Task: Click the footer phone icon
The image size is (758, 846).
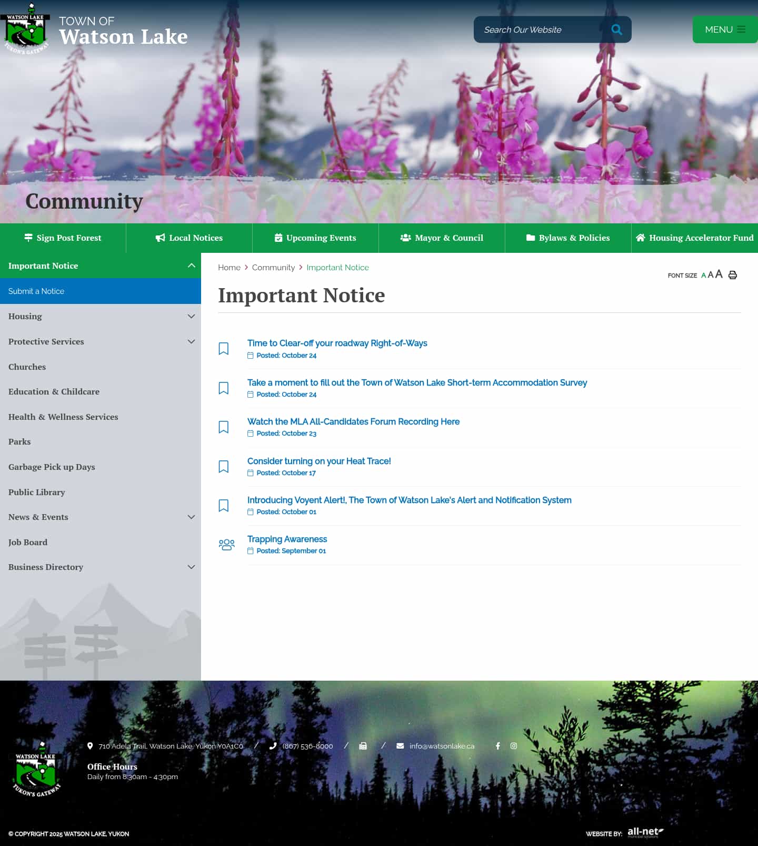Action: [273, 746]
